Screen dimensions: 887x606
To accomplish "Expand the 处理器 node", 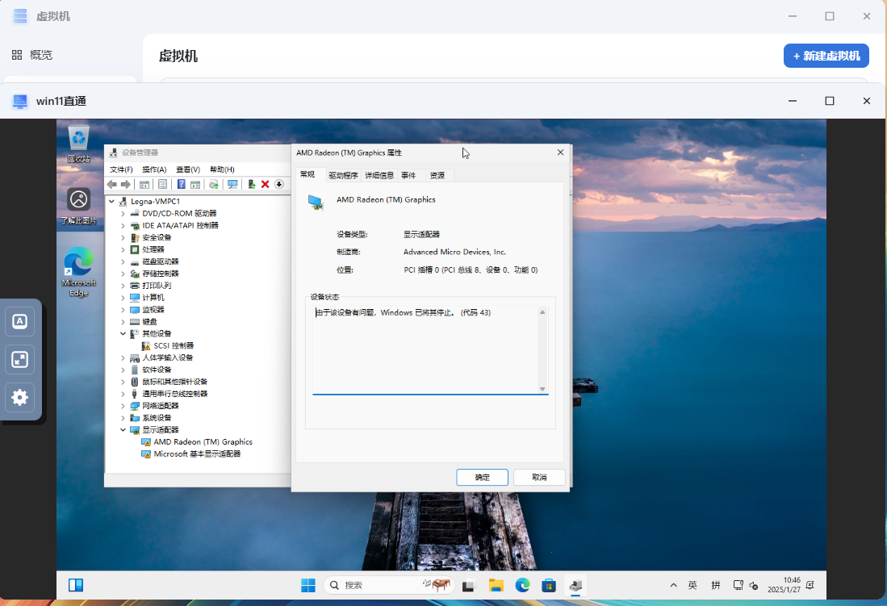I will [123, 249].
